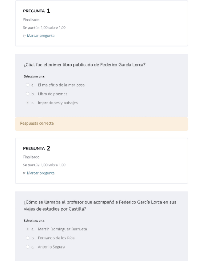The height and width of the screenshot is (261, 203).
Task: Click the flag icon in Pregunta 1
Action: tap(24, 36)
